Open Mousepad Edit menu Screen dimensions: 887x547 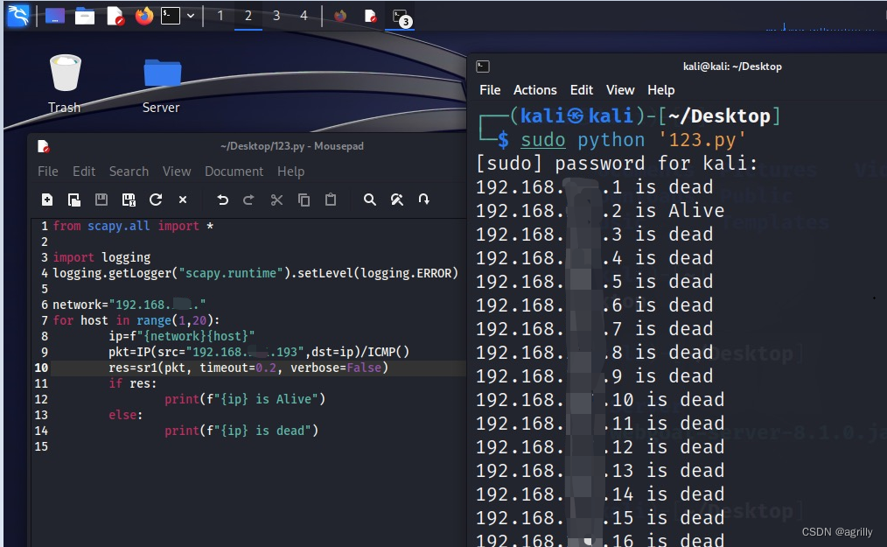[84, 171]
